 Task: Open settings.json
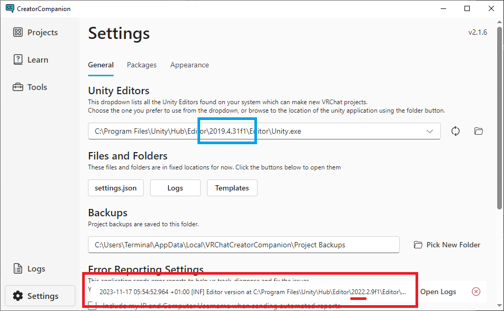(x=115, y=188)
